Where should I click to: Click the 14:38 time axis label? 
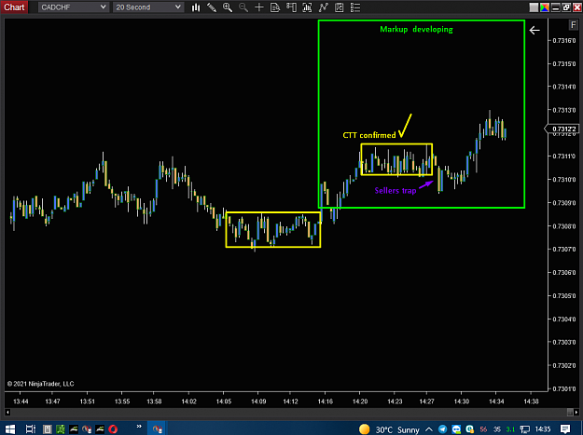531,401
